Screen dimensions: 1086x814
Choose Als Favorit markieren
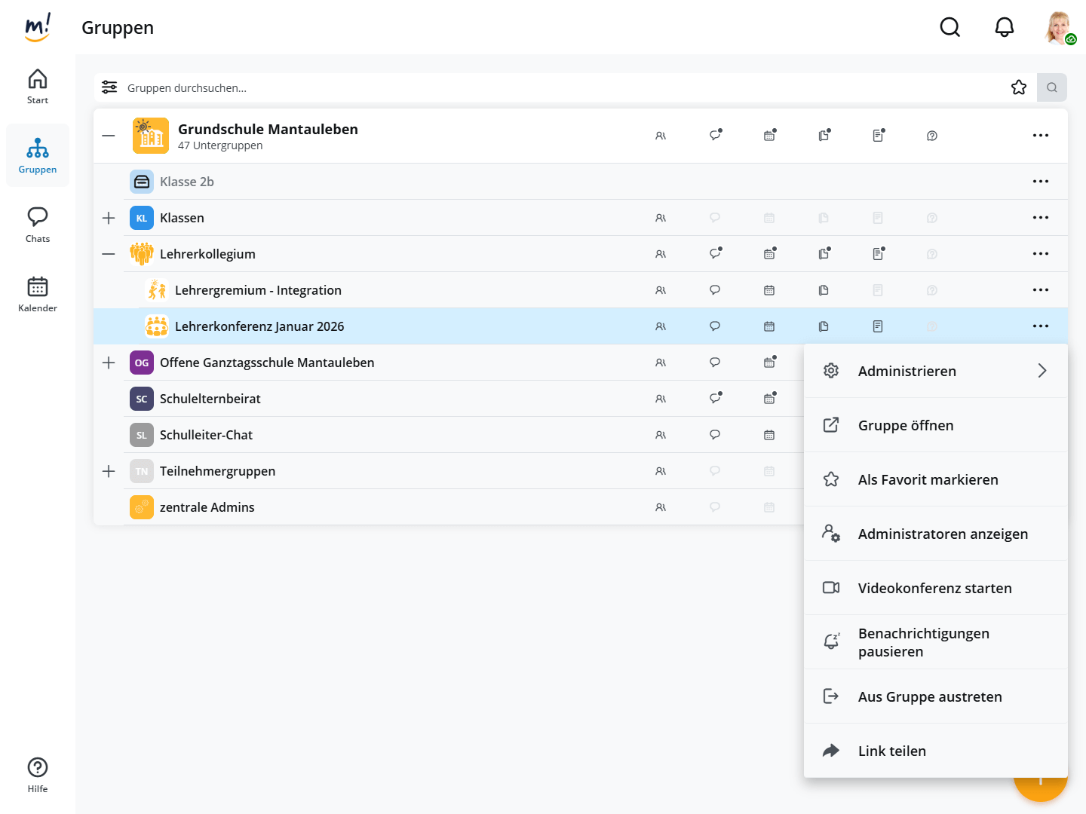pos(928,479)
